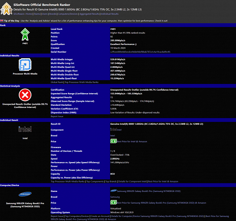
Task: Go to Aggregated Results page
Action: tap(89, 14)
